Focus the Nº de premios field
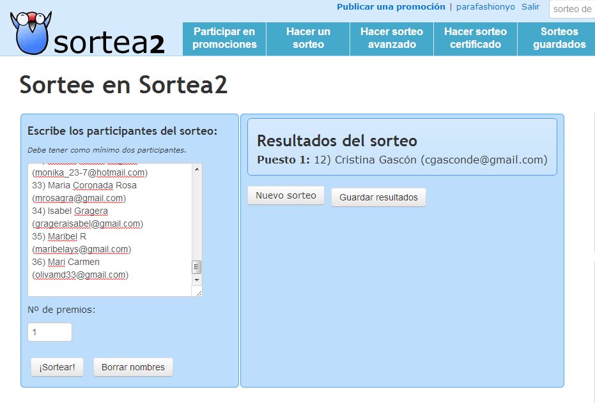This screenshot has width=595, height=408. pyautogui.click(x=50, y=332)
